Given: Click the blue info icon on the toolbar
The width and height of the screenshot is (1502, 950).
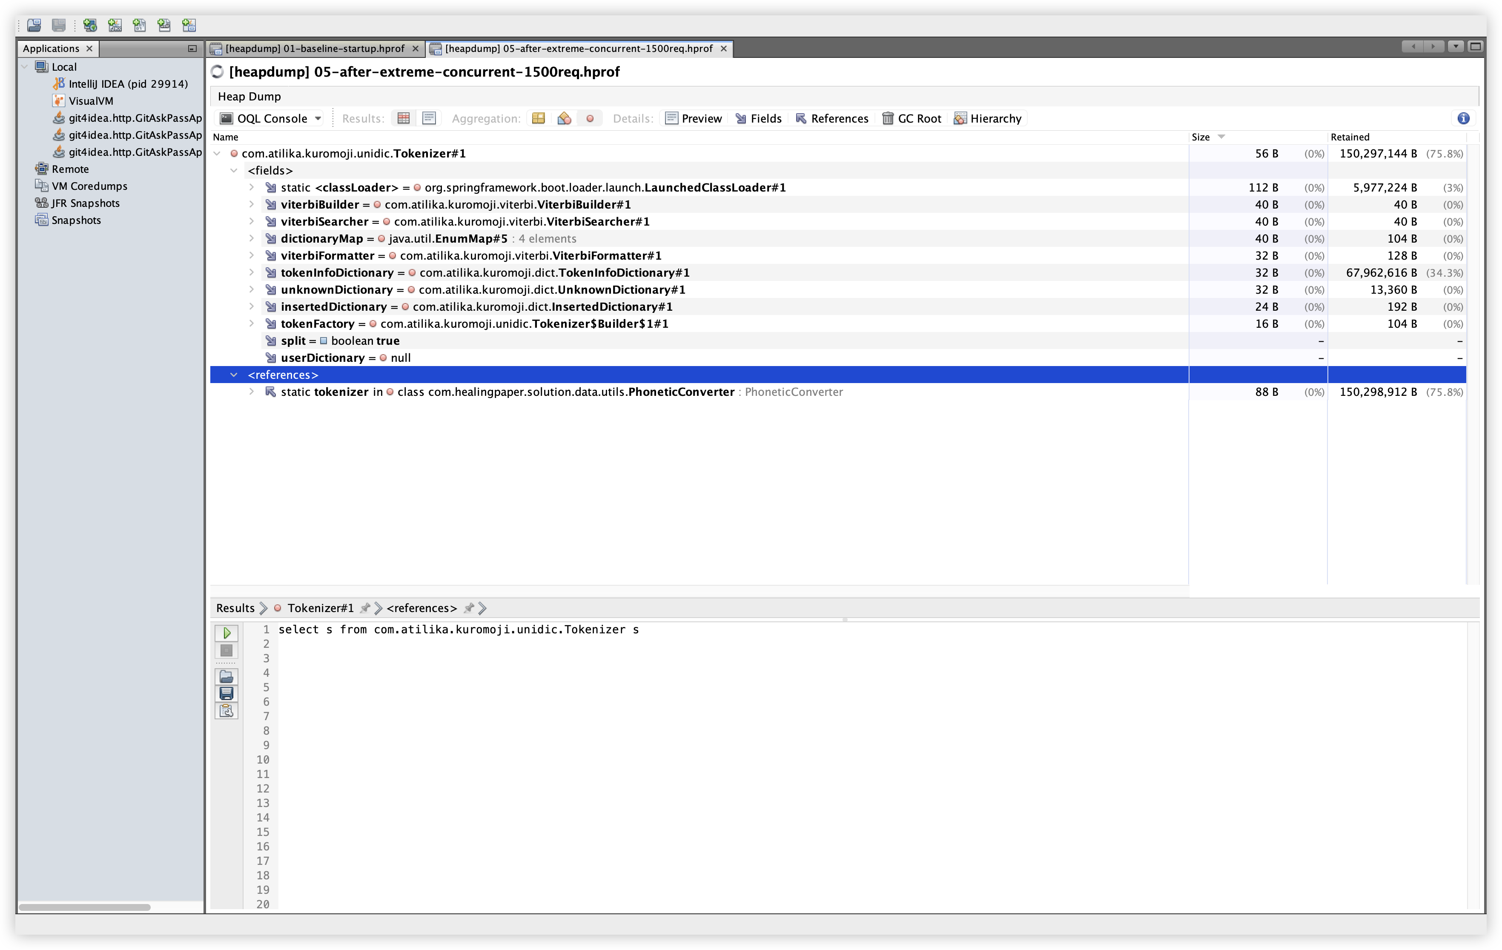Looking at the screenshot, I should point(1463,118).
